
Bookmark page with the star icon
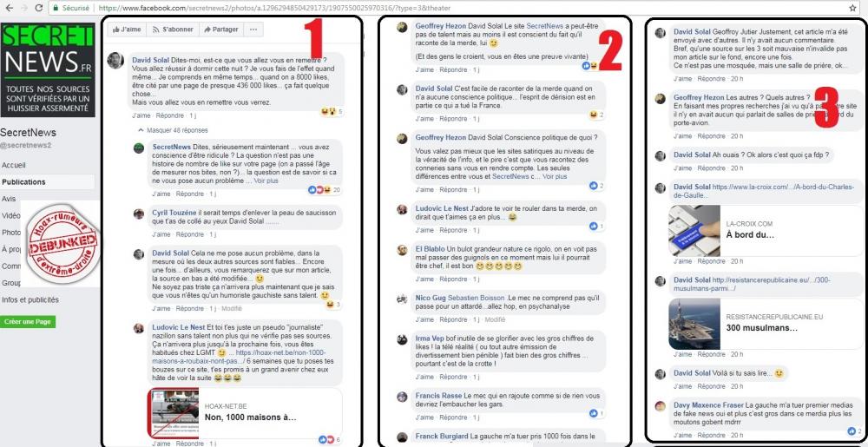click(x=853, y=8)
